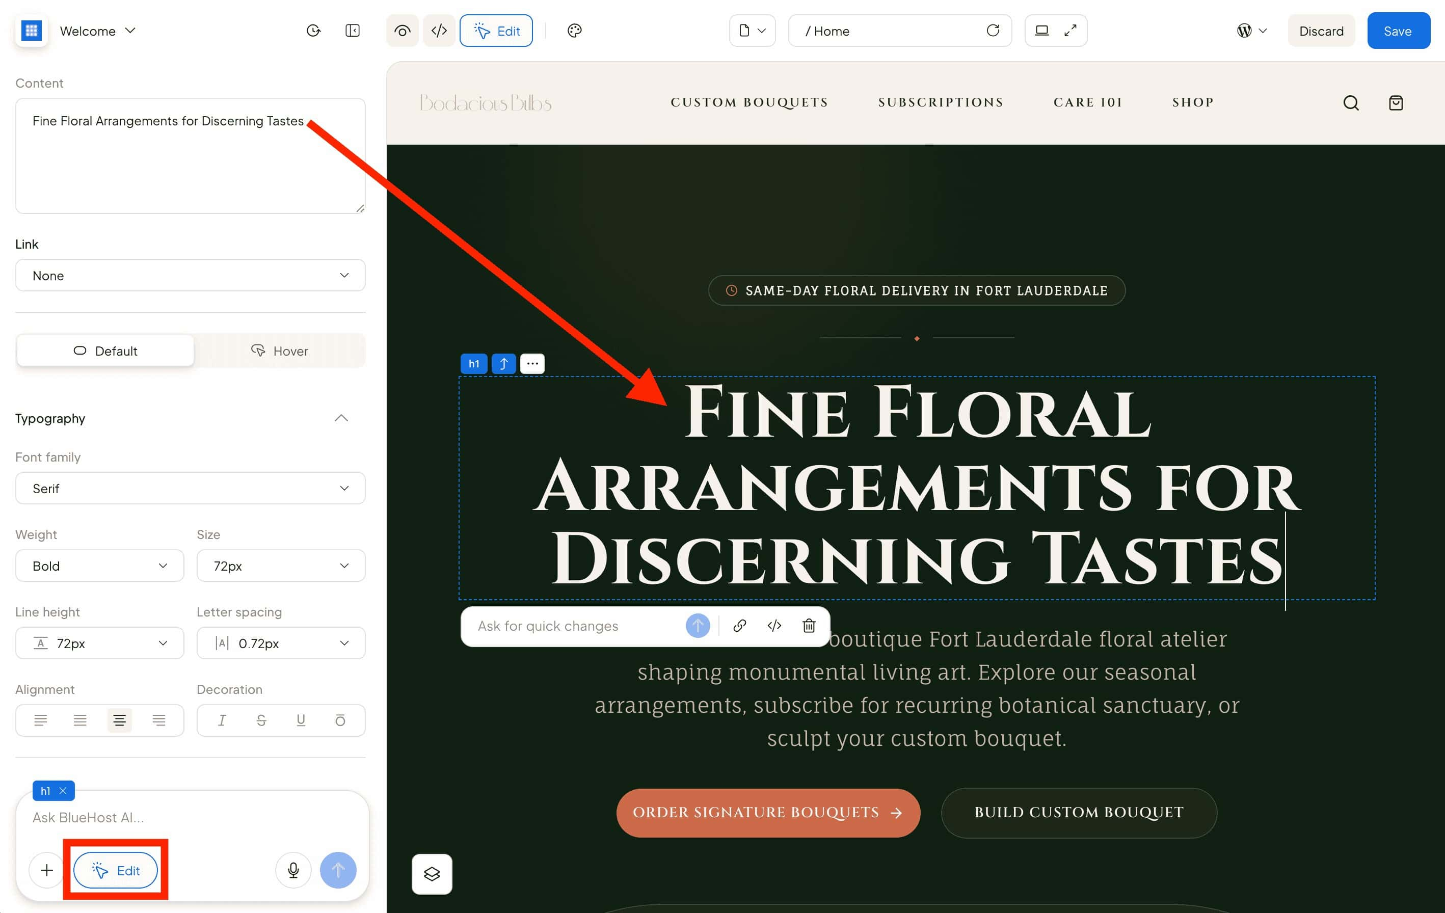This screenshot has height=913, width=1445.
Task: Select the Default state tab
Action: 105,351
